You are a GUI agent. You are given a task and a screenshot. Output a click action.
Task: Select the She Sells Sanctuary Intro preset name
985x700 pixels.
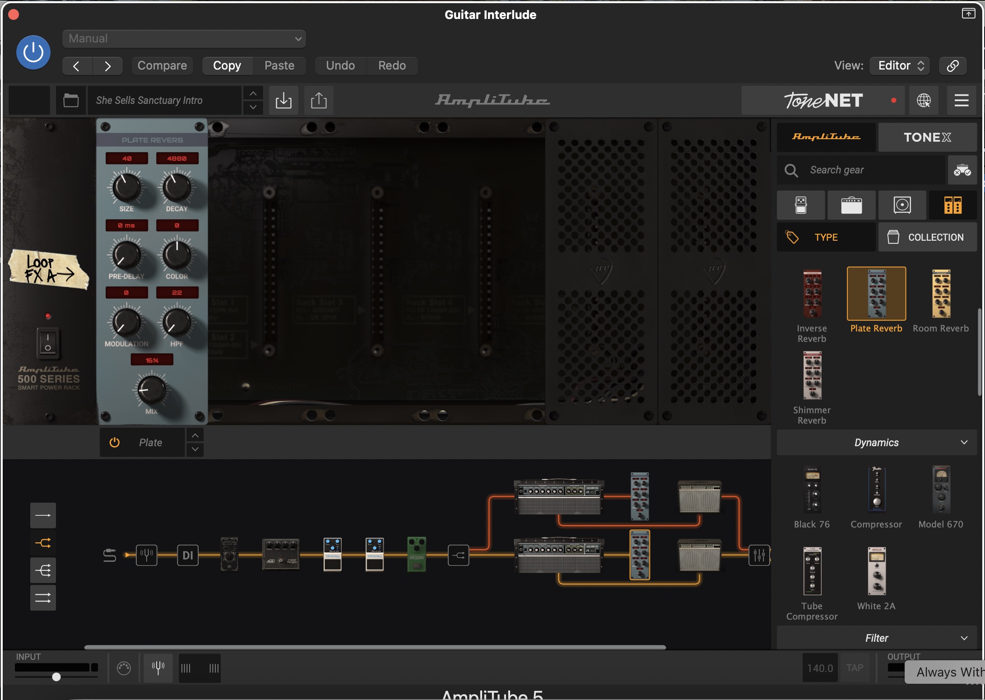(164, 100)
